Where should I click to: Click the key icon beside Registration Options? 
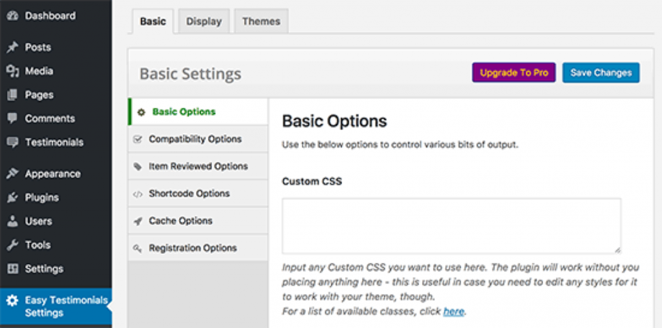point(137,249)
